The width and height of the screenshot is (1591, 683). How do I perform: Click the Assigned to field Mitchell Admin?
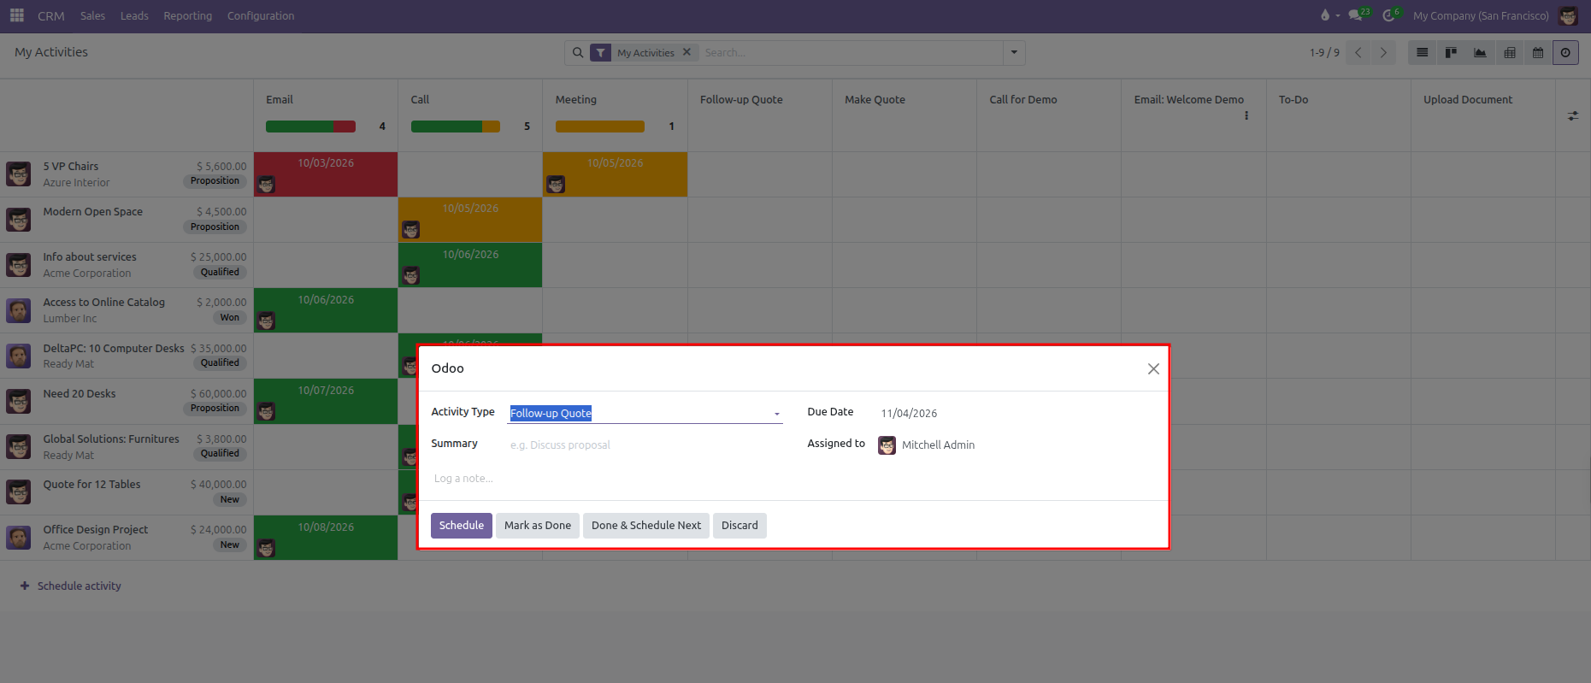pyautogui.click(x=1016, y=445)
